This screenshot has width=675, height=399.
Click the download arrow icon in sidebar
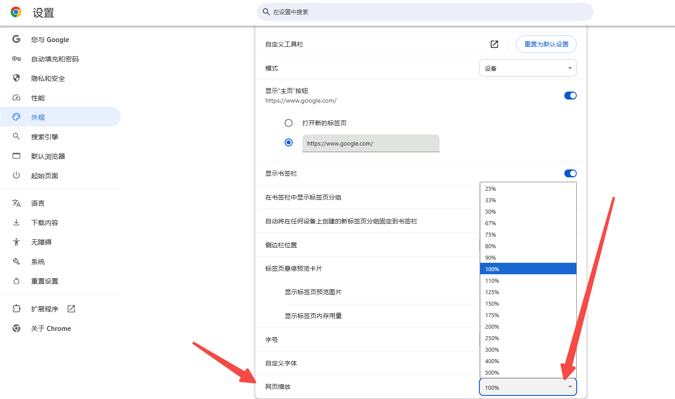(16, 223)
